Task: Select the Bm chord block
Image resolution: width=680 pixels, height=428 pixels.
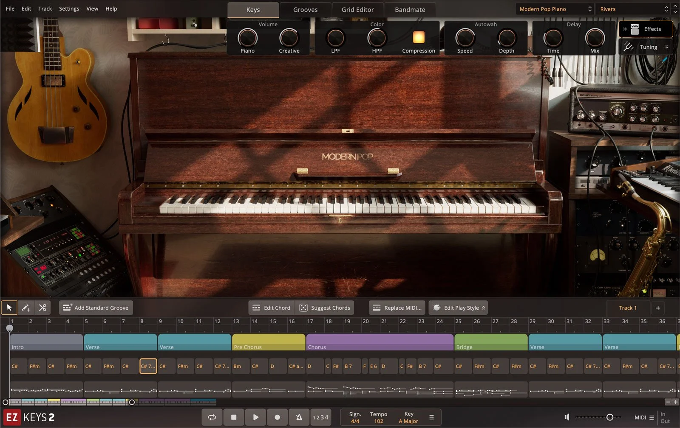Action: coord(241,366)
